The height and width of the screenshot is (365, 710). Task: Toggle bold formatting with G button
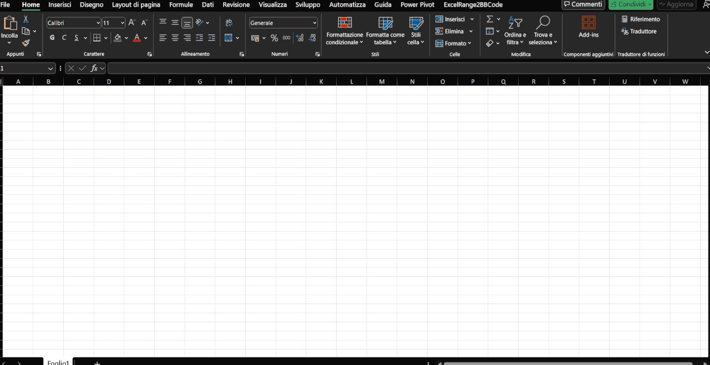point(52,38)
